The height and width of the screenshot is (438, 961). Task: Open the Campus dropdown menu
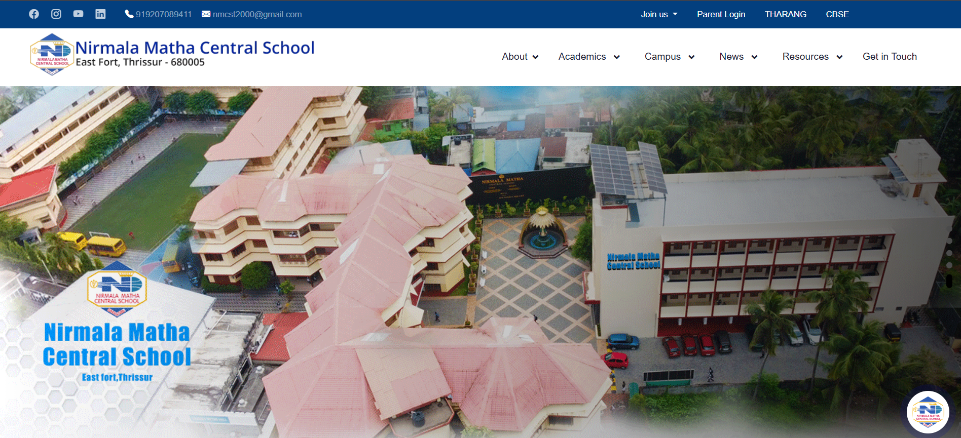click(x=670, y=57)
